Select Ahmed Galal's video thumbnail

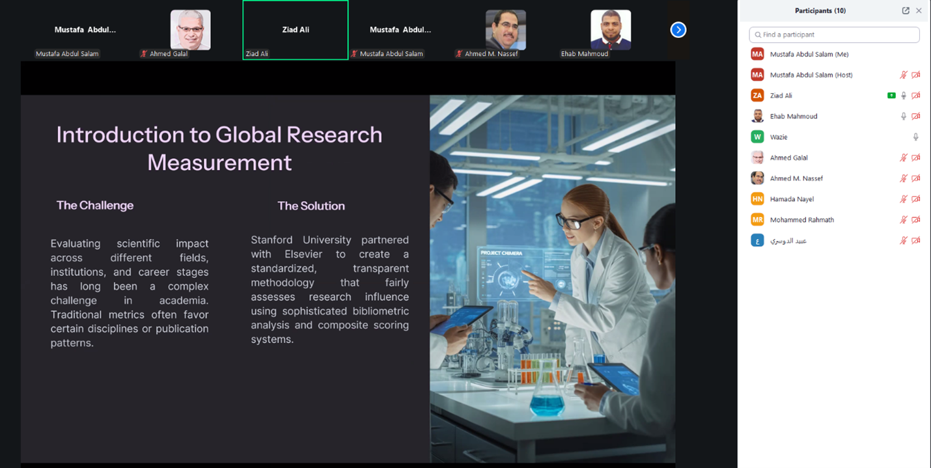190,30
